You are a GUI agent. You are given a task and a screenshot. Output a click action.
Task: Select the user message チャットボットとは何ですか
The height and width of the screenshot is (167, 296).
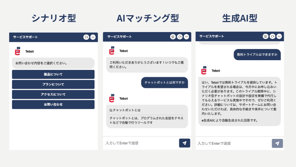pos(165,82)
